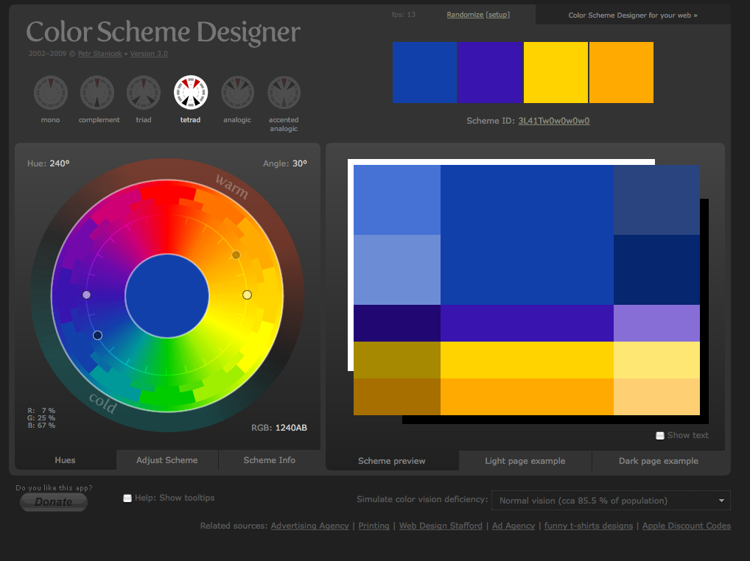Enable the Show text checkbox

pyautogui.click(x=660, y=436)
